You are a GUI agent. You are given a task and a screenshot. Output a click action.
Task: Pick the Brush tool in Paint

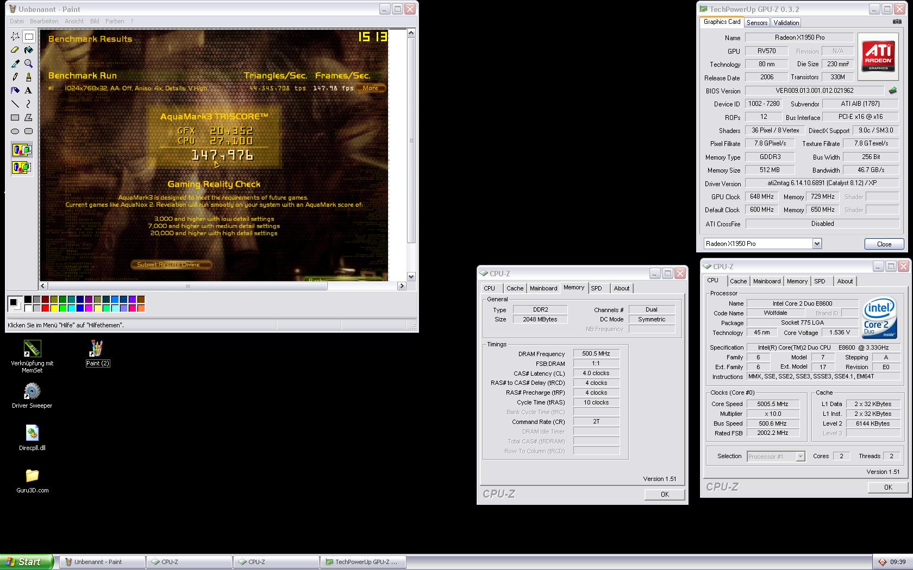point(29,77)
